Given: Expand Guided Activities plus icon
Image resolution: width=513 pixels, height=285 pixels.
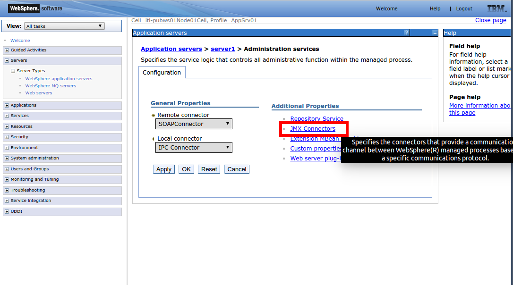Looking at the screenshot, I should pyautogui.click(x=7, y=50).
